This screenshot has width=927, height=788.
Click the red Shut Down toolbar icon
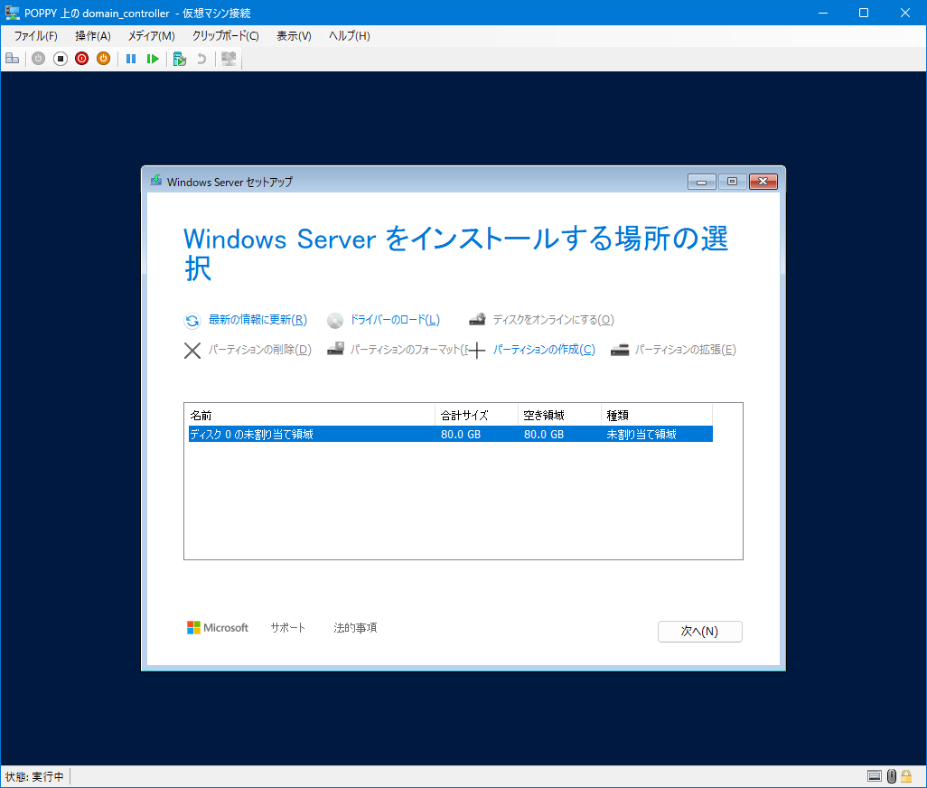pos(81,59)
